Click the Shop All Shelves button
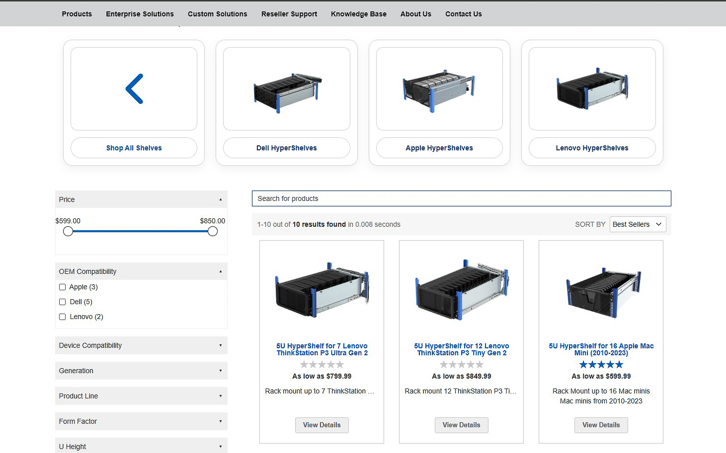Screen dimensions: 726x453 [x=134, y=148]
